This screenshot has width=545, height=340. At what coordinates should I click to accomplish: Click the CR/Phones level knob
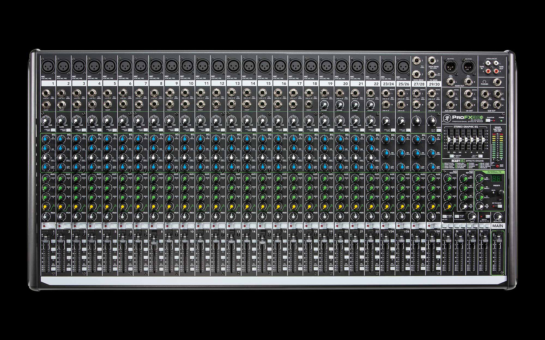pyautogui.click(x=498, y=216)
